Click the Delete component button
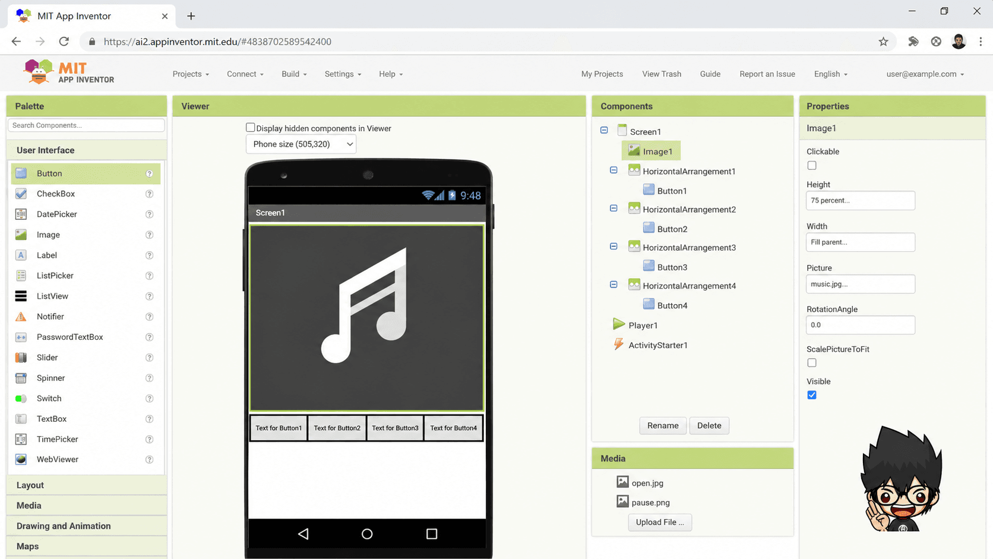Screen dimensions: 993x559 709,425
